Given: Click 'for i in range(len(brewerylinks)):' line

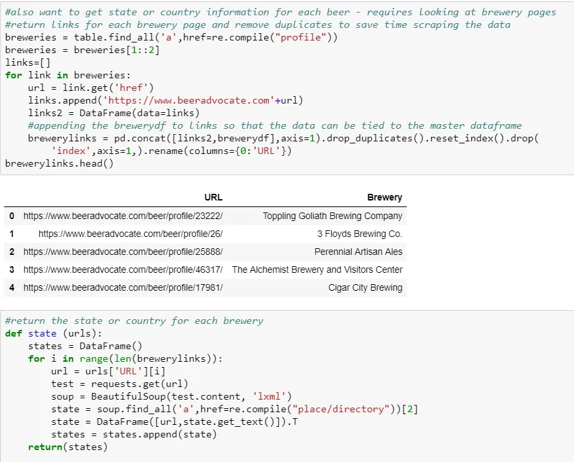Looking at the screenshot, I should pyautogui.click(x=125, y=358).
